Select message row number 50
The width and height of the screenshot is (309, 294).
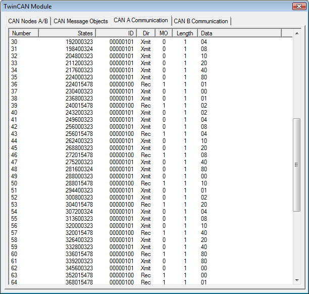(14, 183)
